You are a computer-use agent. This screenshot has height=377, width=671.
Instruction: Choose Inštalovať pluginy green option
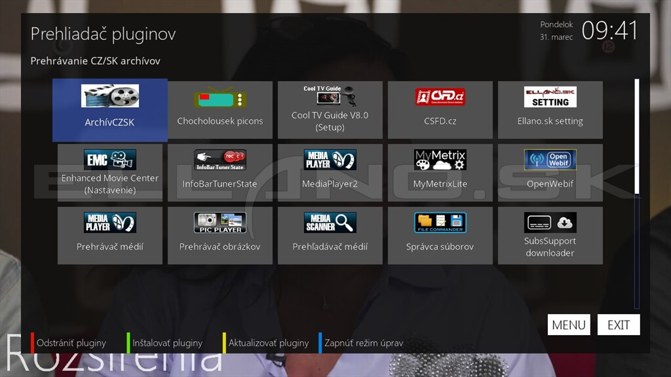164,343
